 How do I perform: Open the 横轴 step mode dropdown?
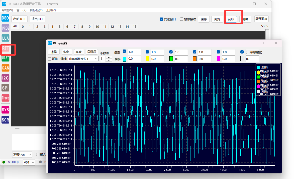point(83,59)
